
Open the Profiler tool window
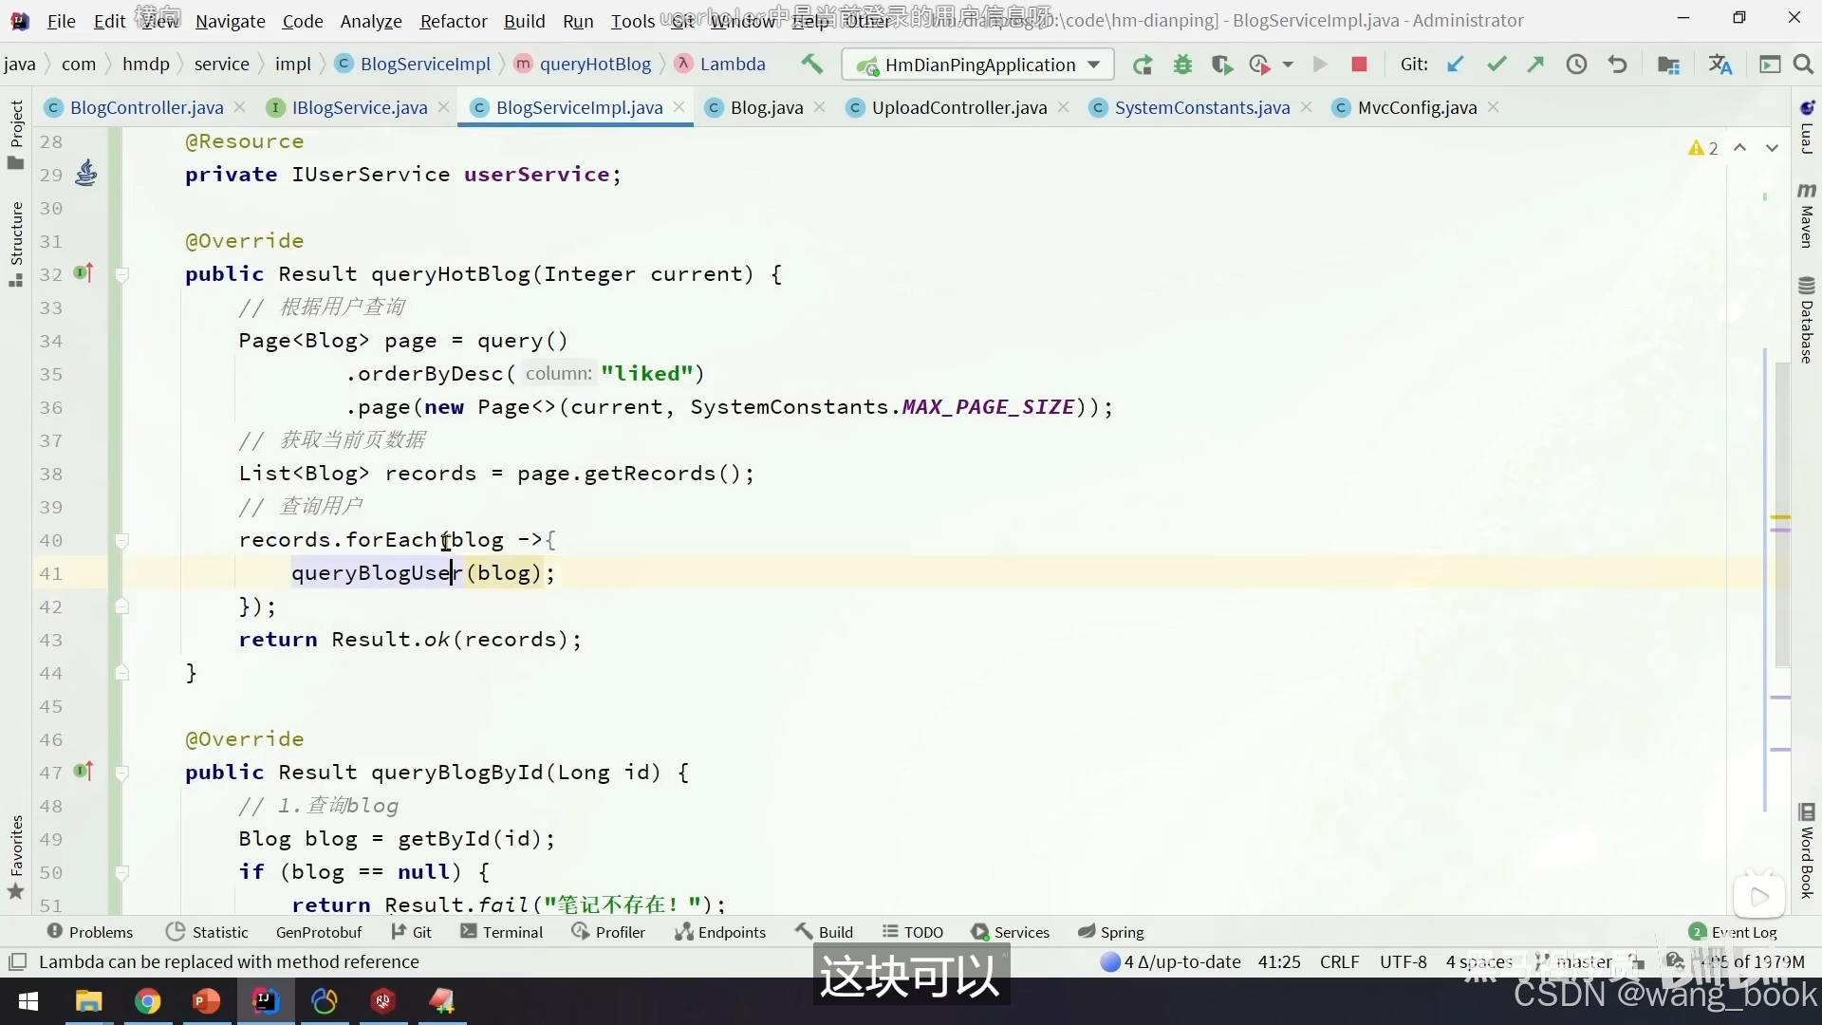[x=608, y=932]
